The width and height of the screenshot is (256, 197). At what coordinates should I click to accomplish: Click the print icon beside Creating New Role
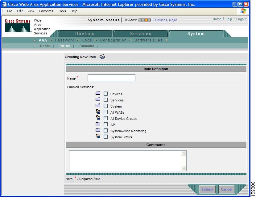(x=102, y=57)
